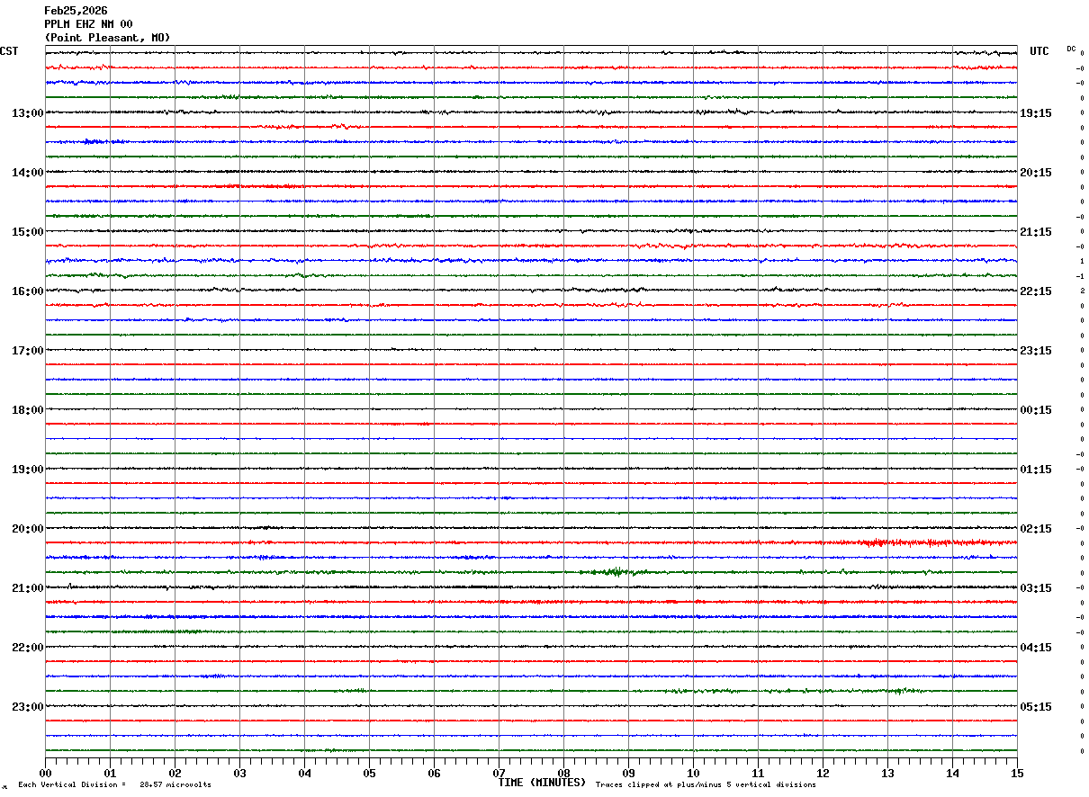Click the 20:15 UTC time label
The width and height of the screenshot is (1089, 797).
coord(1035,173)
